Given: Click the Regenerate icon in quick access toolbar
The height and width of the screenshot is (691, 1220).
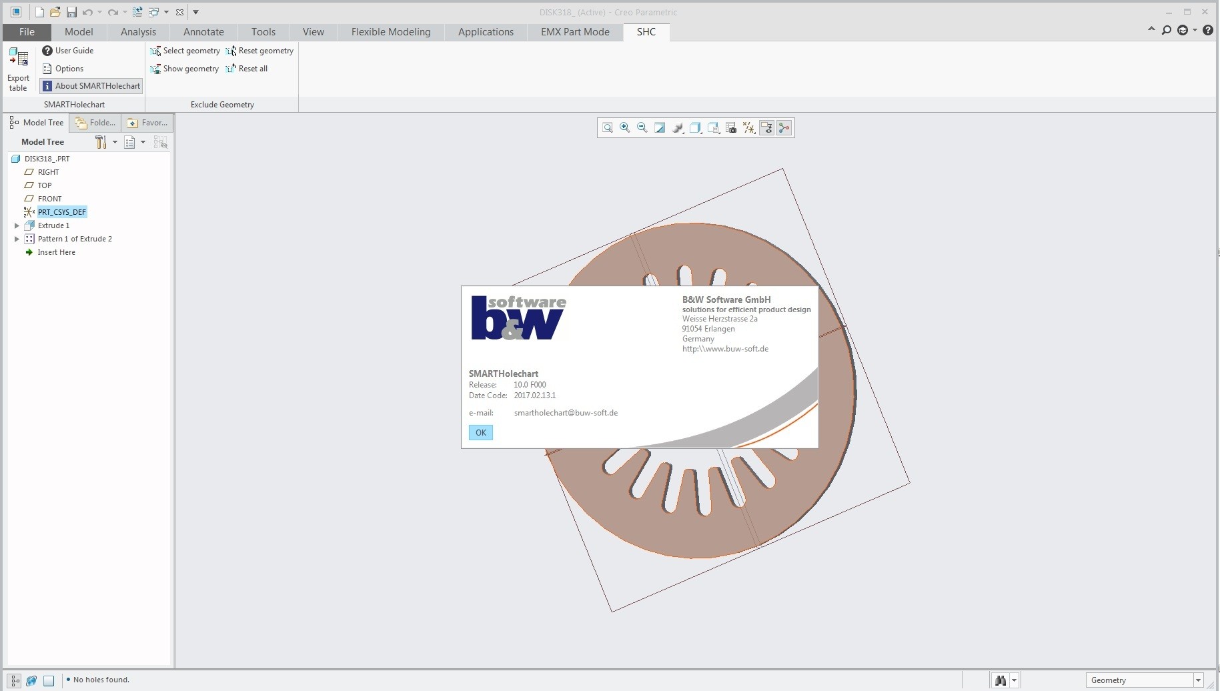Looking at the screenshot, I should 137,12.
